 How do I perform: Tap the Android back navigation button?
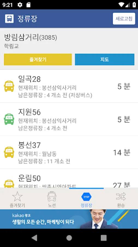[34, 238]
